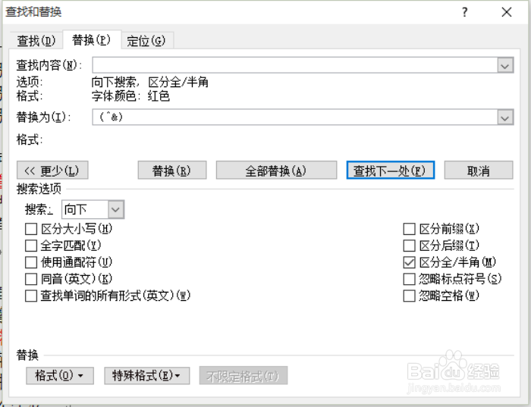Image resolution: width=531 pixels, height=407 pixels.
Task: Expand the 查找内容 history dropdown arrow
Action: (505, 65)
